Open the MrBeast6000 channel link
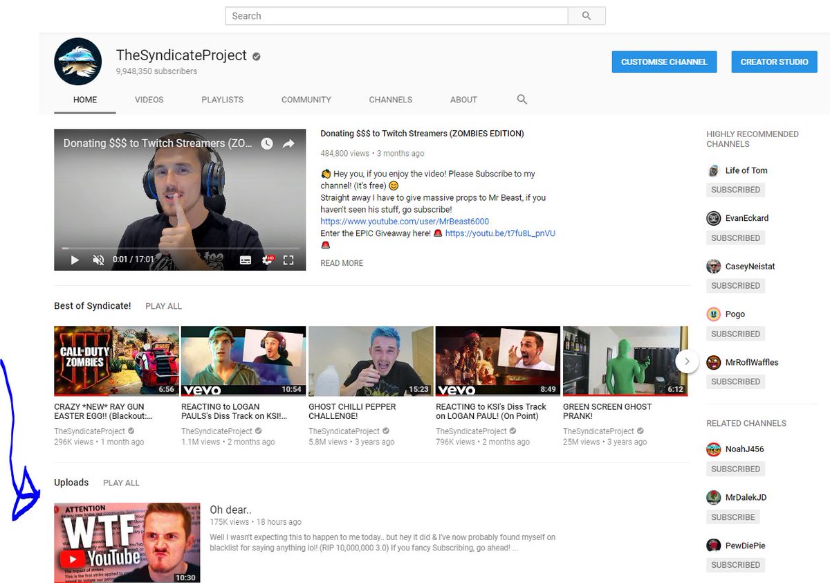Viewport: 830px width, 583px height. coord(405,222)
